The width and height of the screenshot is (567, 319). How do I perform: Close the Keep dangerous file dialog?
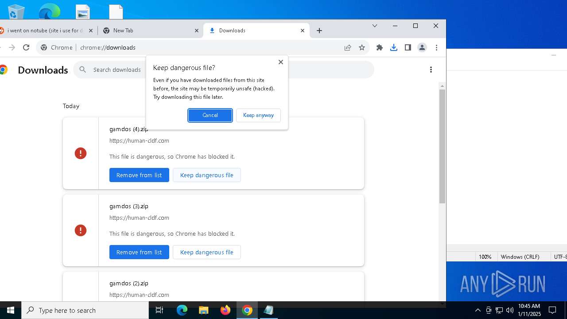click(280, 62)
